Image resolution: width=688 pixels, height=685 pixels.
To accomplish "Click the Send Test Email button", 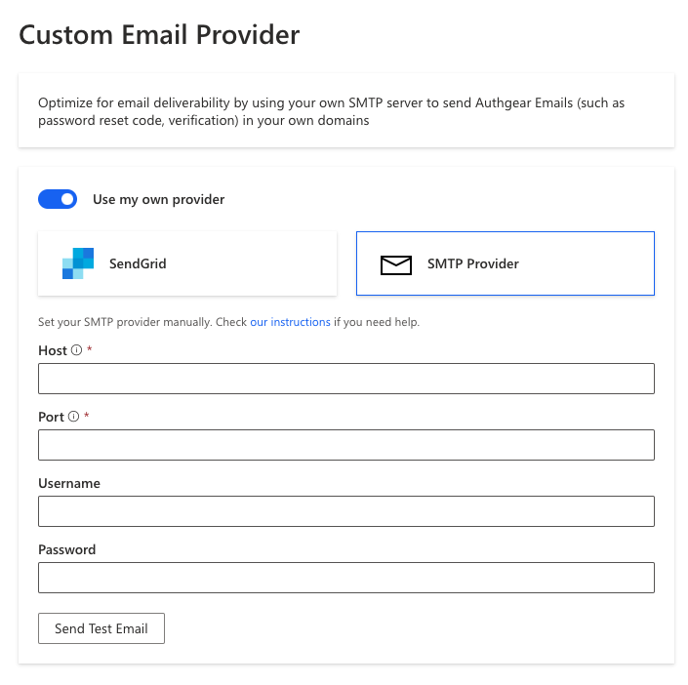I will click(101, 628).
